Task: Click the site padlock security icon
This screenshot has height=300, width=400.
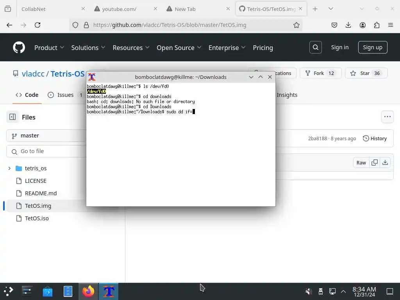Action: click(x=86, y=25)
